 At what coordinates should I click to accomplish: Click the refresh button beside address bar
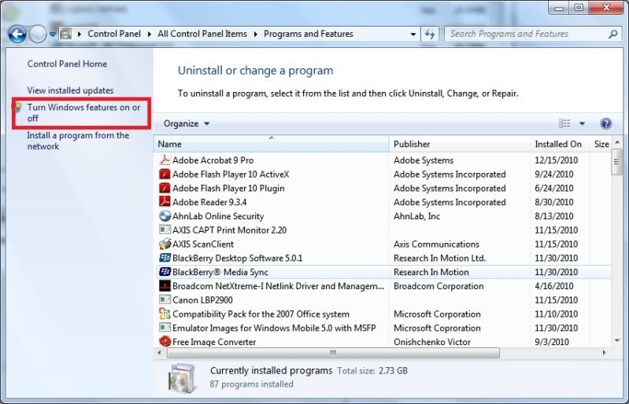point(430,35)
